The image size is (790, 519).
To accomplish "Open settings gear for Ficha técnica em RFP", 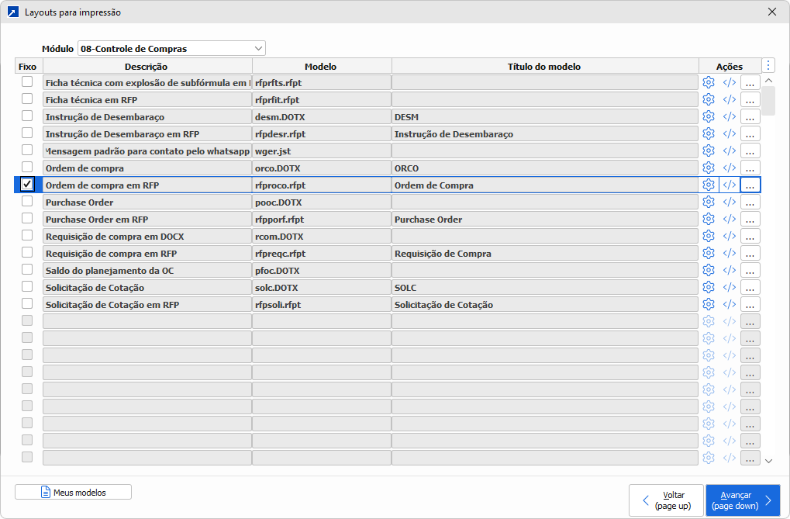I will point(708,99).
